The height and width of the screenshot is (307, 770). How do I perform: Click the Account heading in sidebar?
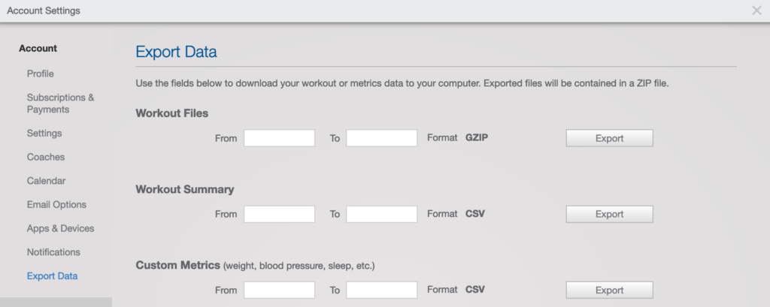[38, 49]
